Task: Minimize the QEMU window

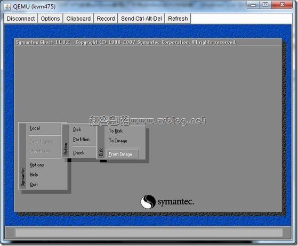Action: pyautogui.click(x=253, y=5)
